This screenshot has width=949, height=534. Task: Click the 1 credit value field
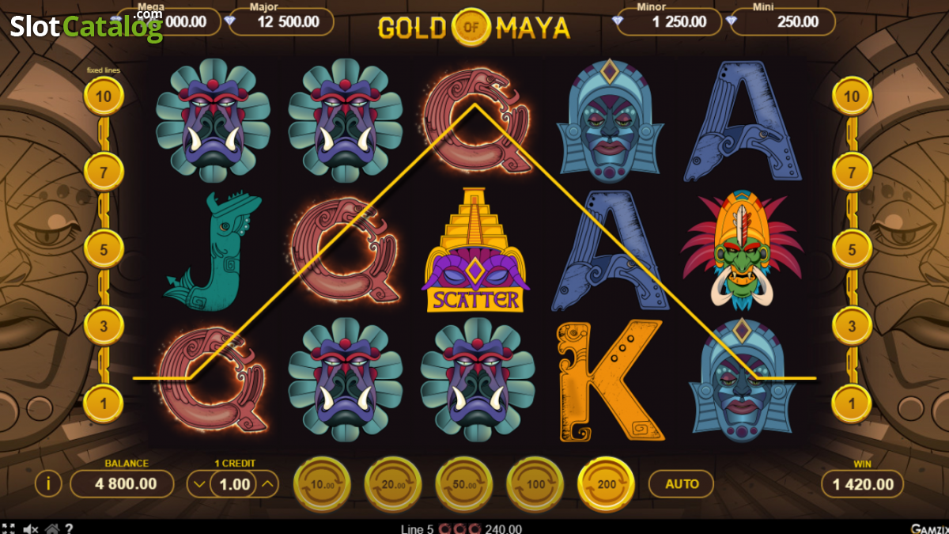coord(233,484)
